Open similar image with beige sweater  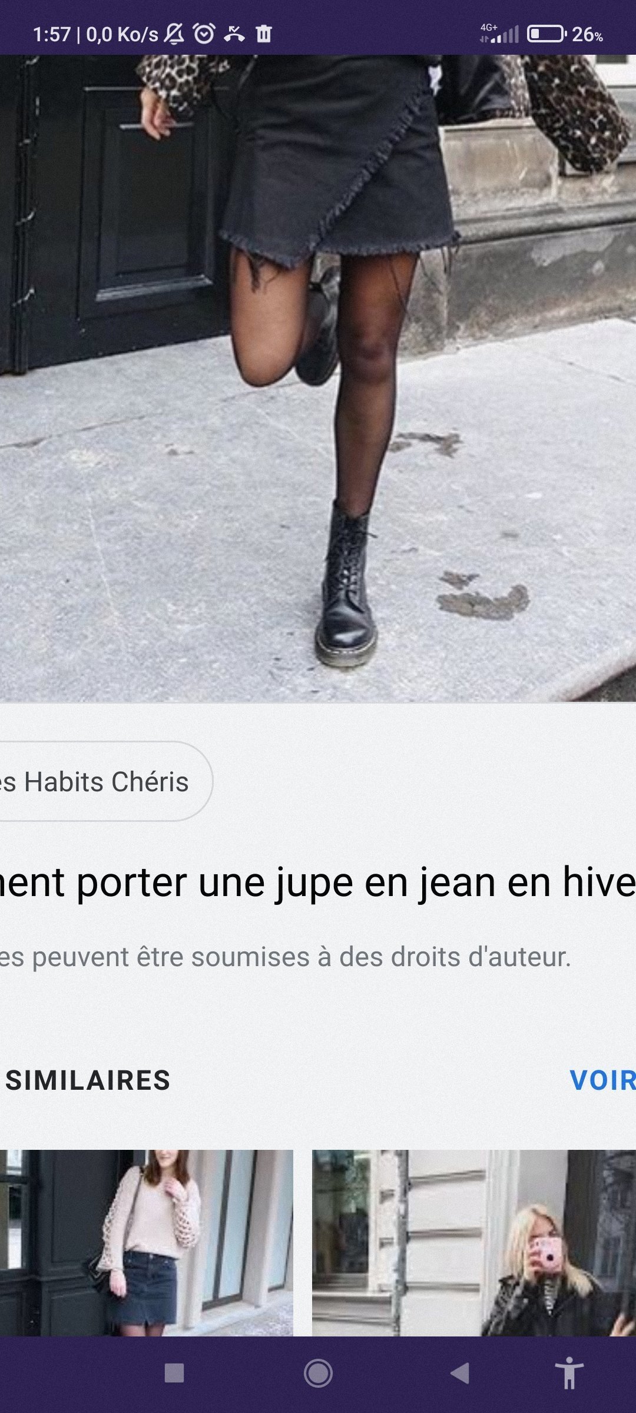[x=147, y=1243]
